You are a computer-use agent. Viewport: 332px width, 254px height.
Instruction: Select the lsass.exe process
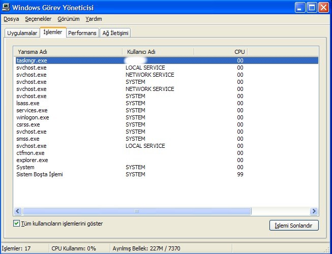pos(28,103)
